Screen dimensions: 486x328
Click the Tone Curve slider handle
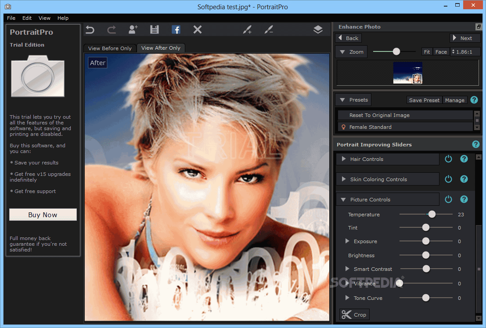[x=426, y=298]
